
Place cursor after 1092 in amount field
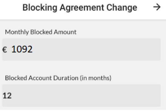33,50
